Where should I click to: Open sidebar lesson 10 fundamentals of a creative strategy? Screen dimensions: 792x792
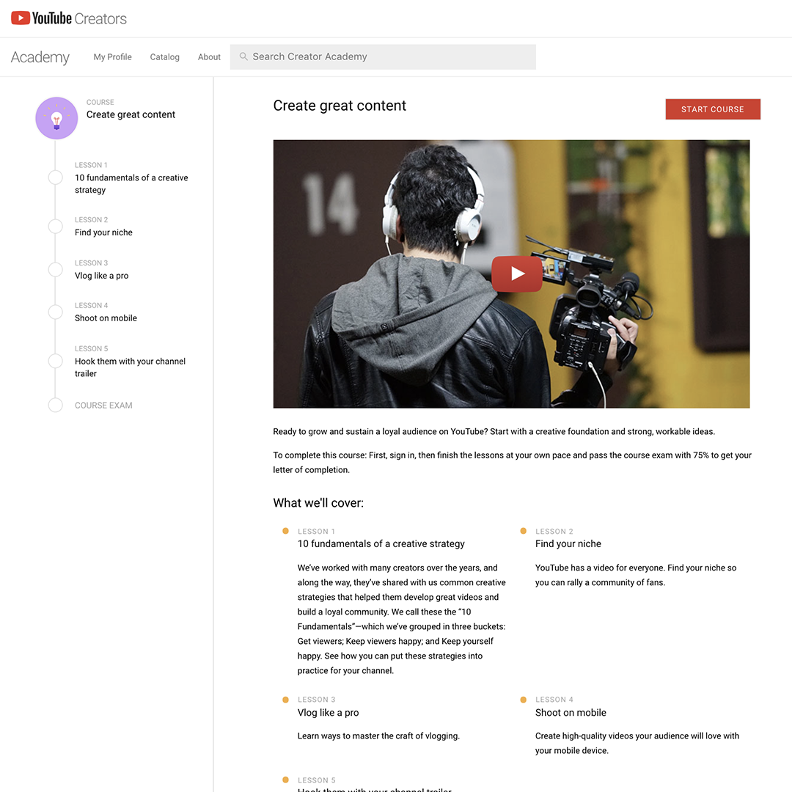[x=131, y=184]
